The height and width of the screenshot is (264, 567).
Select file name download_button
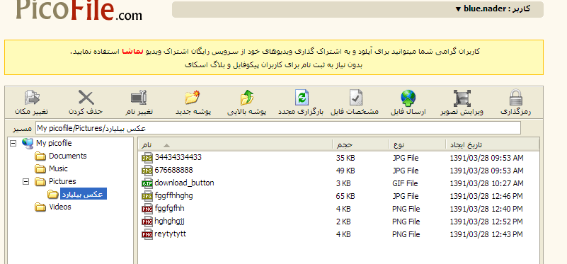click(x=185, y=183)
